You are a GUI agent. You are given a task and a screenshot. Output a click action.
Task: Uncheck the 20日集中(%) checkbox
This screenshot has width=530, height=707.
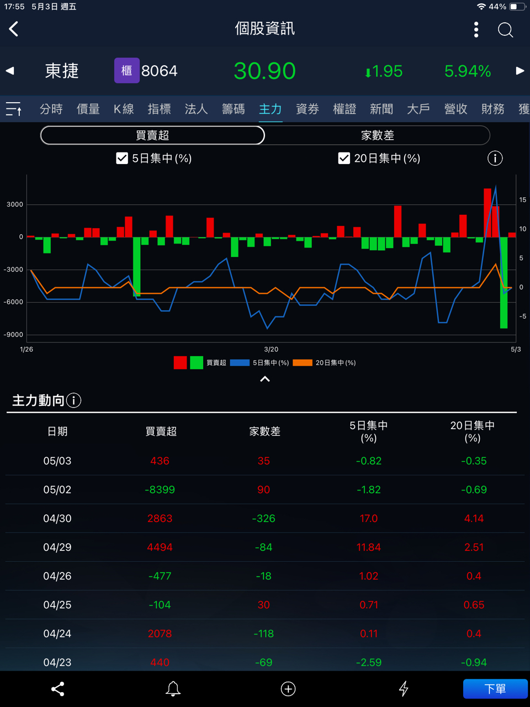point(344,159)
